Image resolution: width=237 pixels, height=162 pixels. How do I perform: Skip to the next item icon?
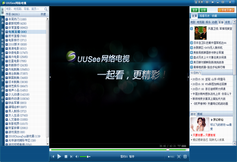point(72,157)
